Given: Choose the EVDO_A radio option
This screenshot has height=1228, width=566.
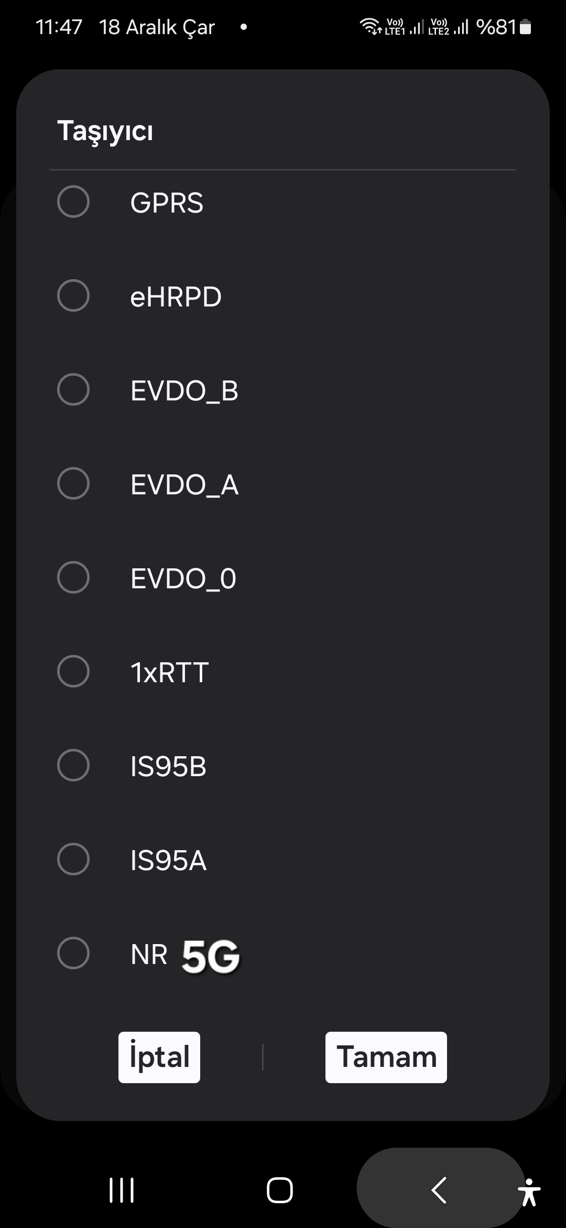Looking at the screenshot, I should click(73, 483).
